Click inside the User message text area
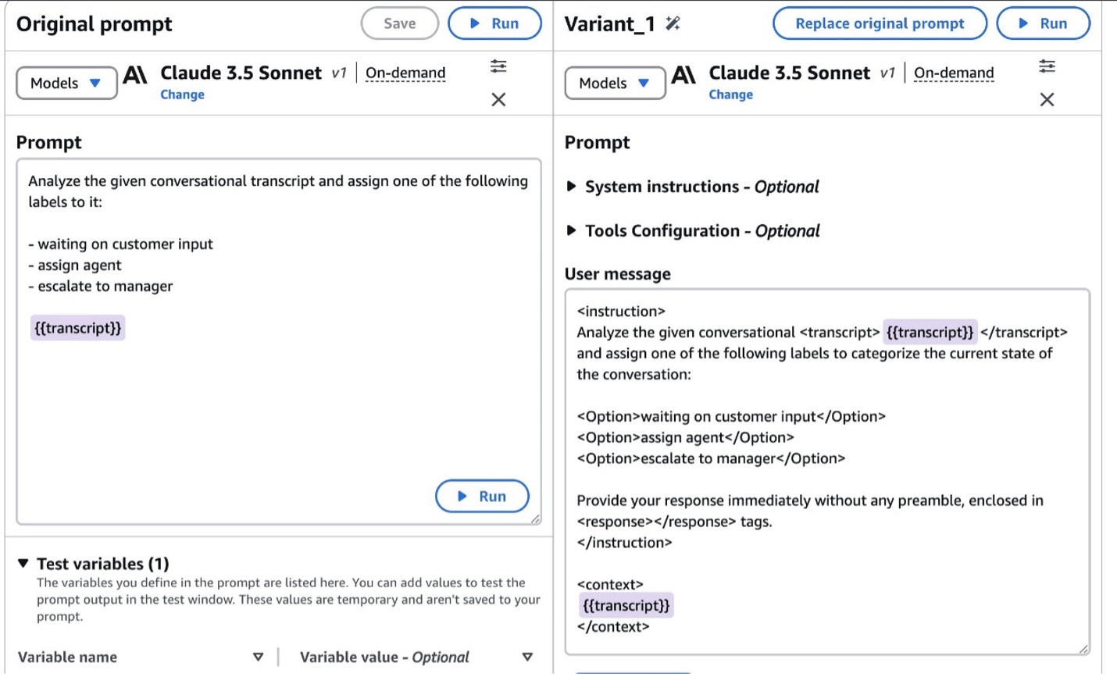The image size is (1117, 677). coord(826,562)
